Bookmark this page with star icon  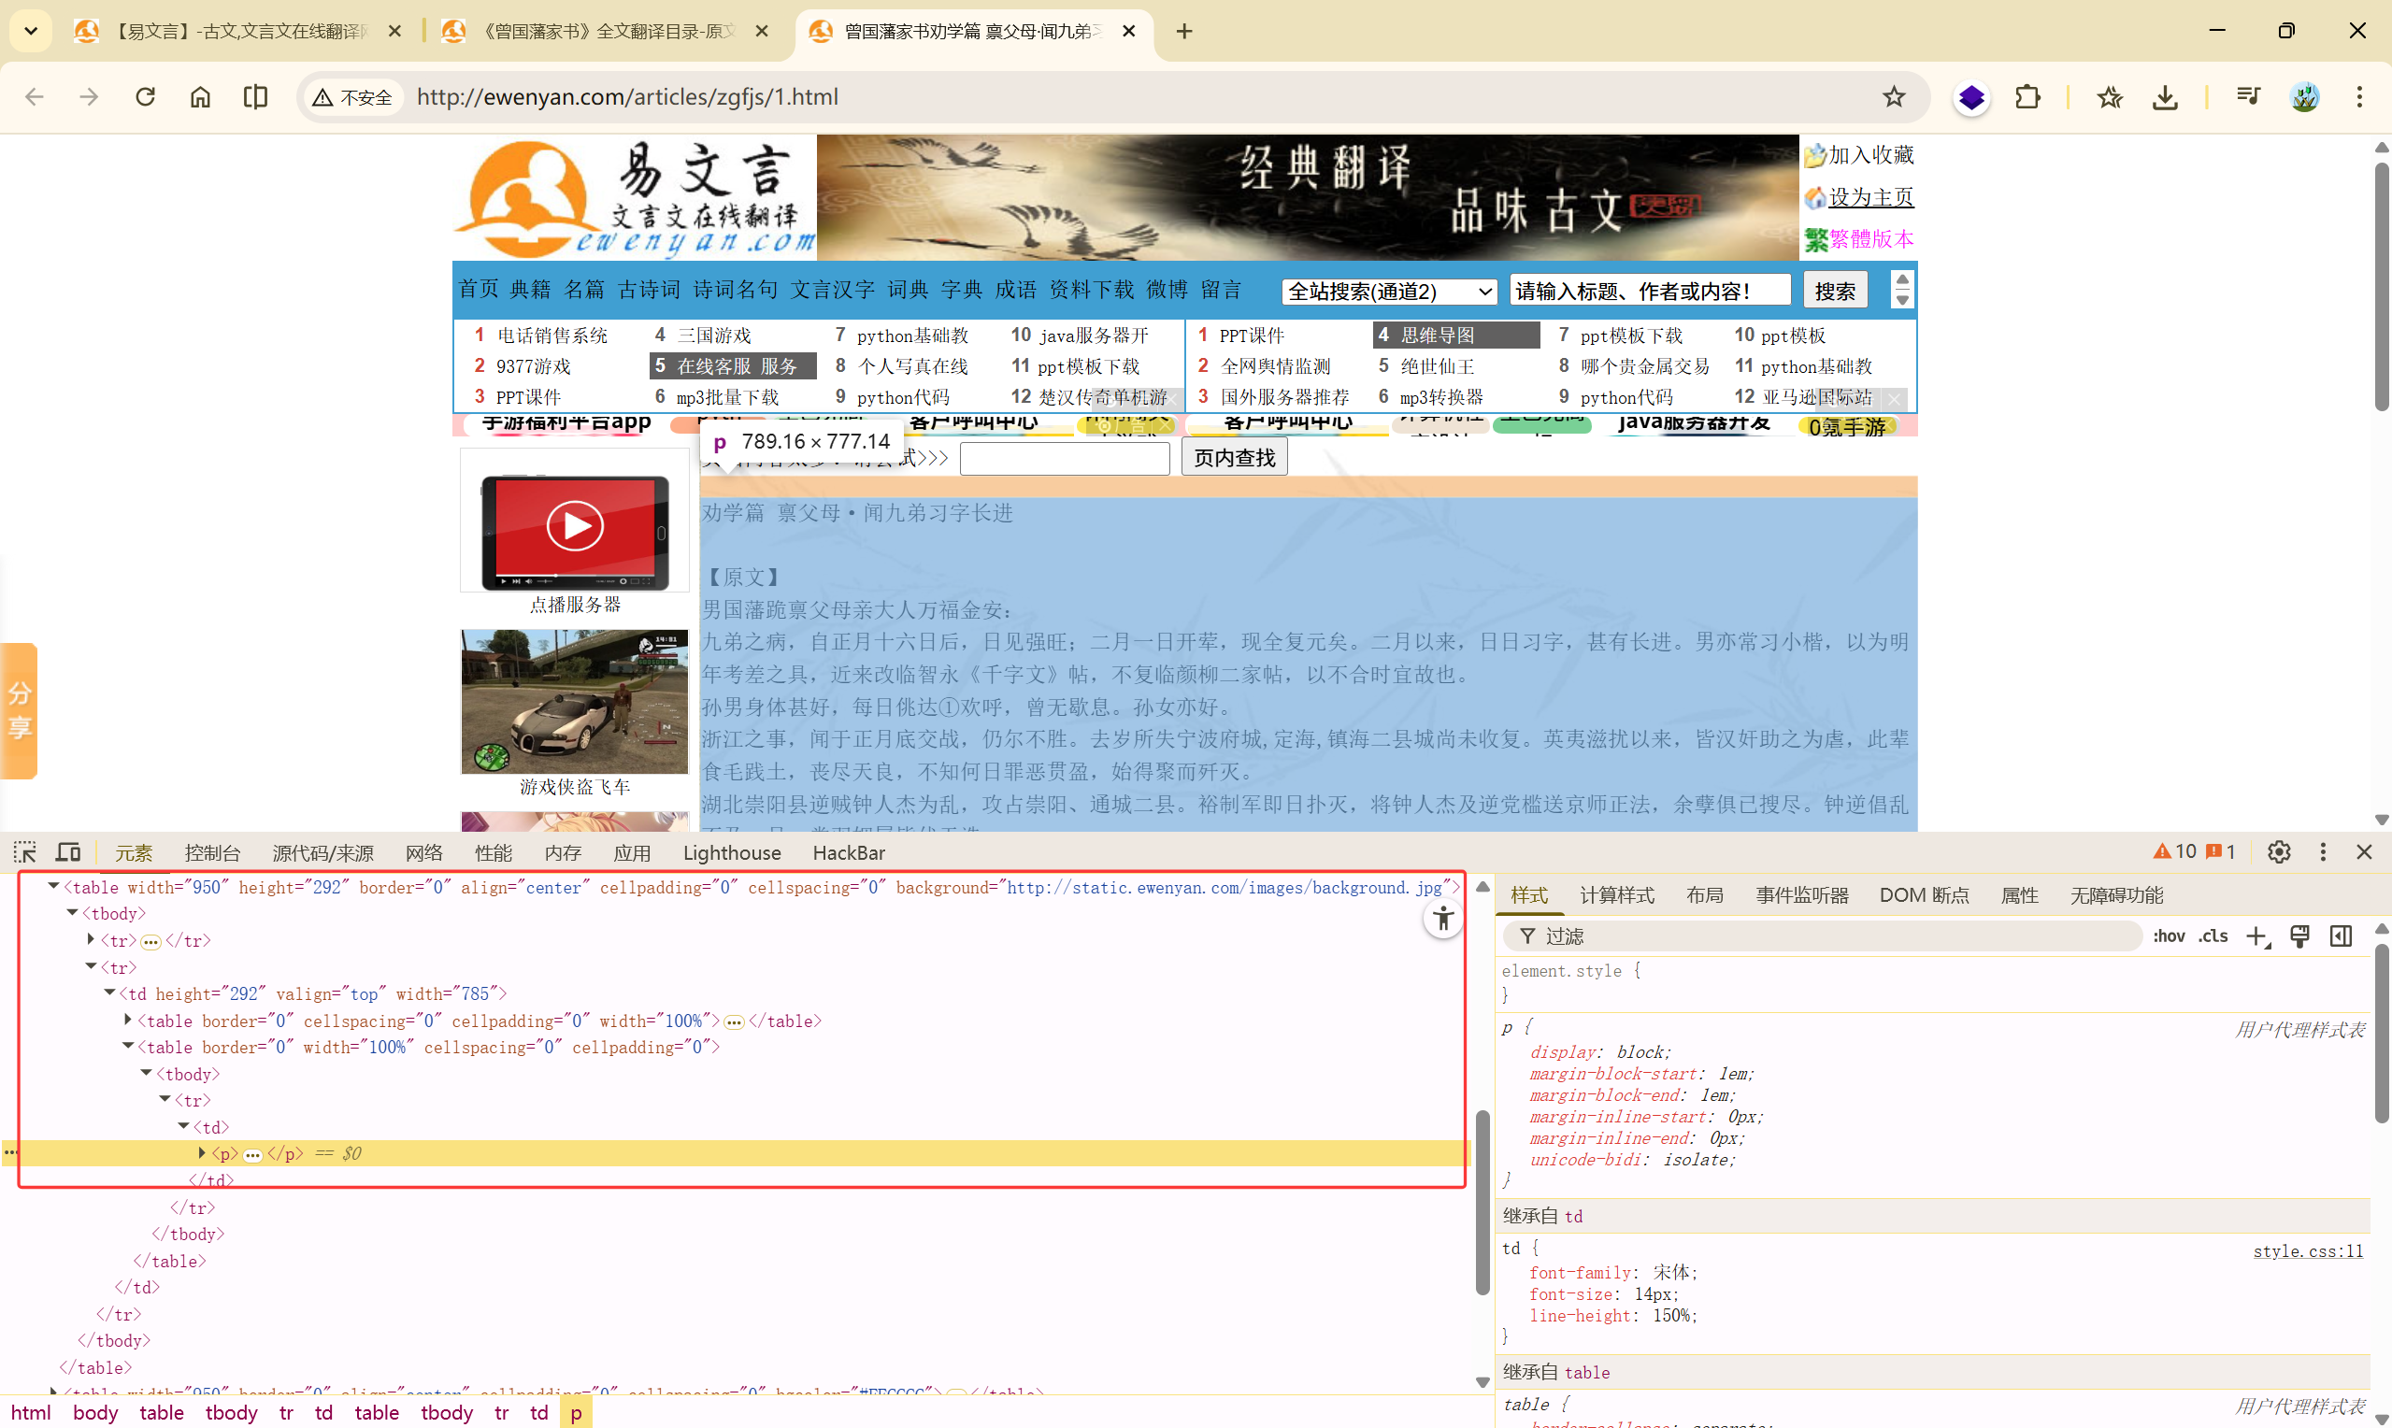coord(1893,97)
